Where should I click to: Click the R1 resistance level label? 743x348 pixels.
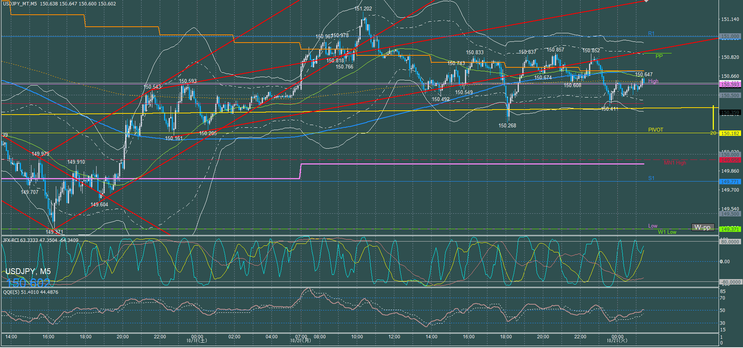[x=651, y=34]
